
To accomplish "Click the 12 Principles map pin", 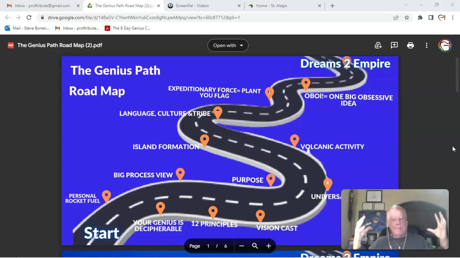I will point(213,212).
